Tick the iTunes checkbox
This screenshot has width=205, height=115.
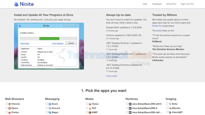[x=87, y=104]
